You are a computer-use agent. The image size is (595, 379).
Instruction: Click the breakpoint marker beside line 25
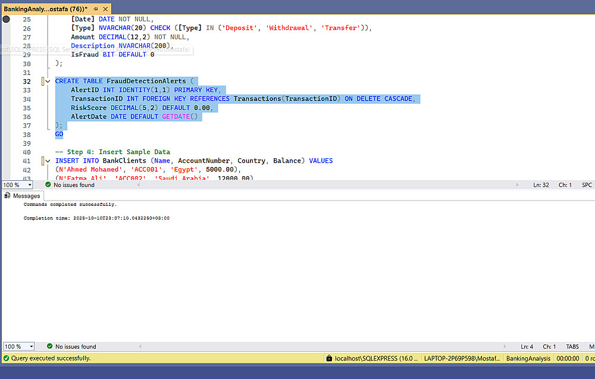pyautogui.click(x=6, y=19)
